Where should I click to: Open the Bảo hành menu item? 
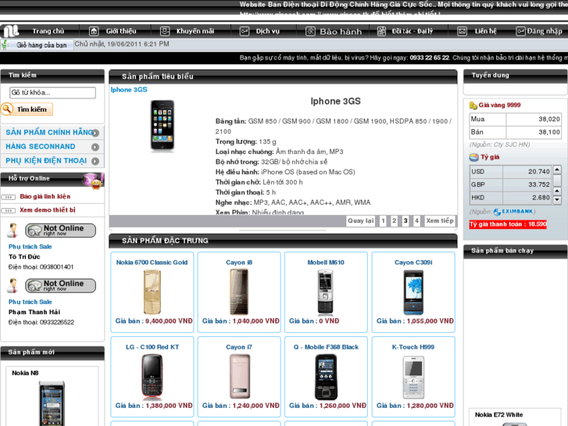tap(341, 31)
